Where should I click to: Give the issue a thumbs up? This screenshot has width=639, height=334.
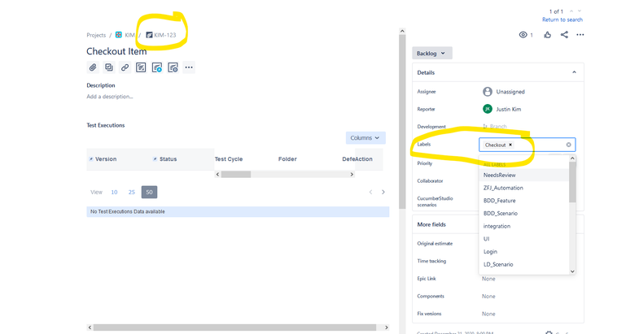[x=547, y=35]
